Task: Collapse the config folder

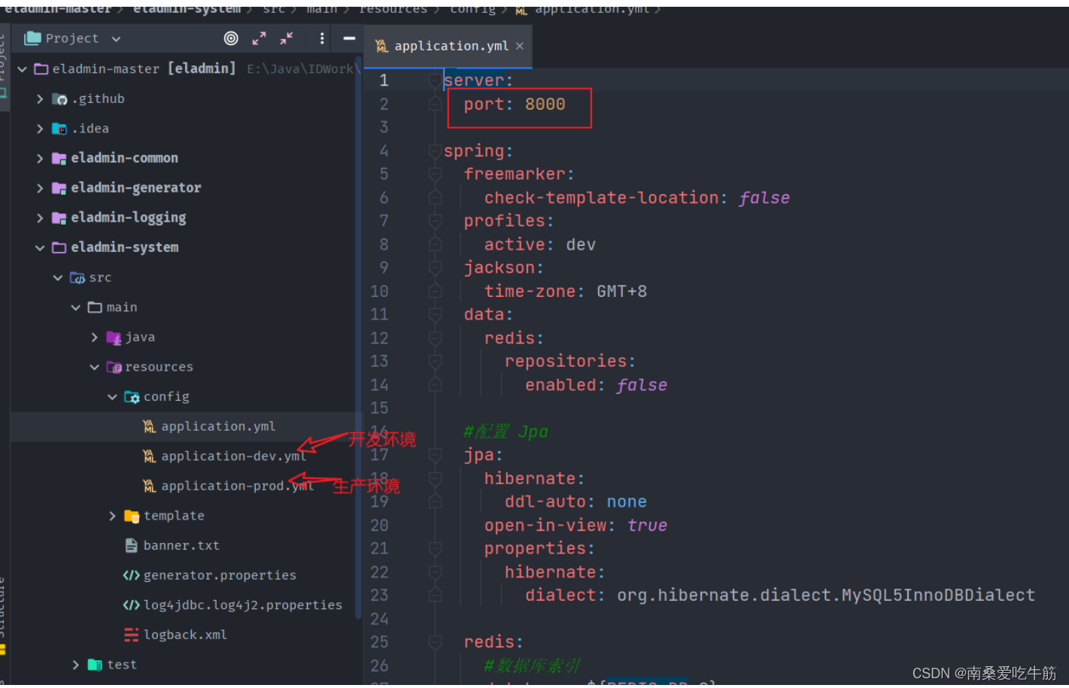Action: pos(112,397)
